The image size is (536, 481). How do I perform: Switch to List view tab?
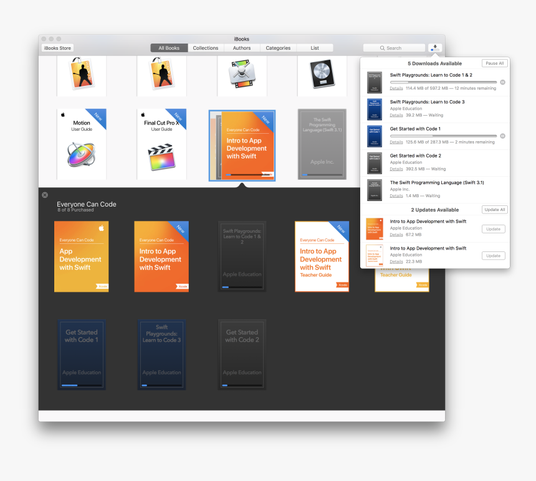pyautogui.click(x=315, y=48)
